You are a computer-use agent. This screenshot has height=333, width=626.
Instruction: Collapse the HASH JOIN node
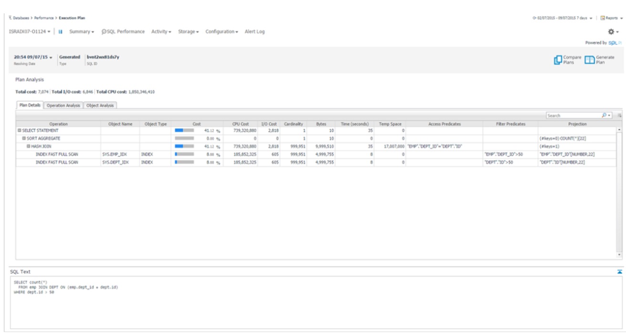click(28, 146)
